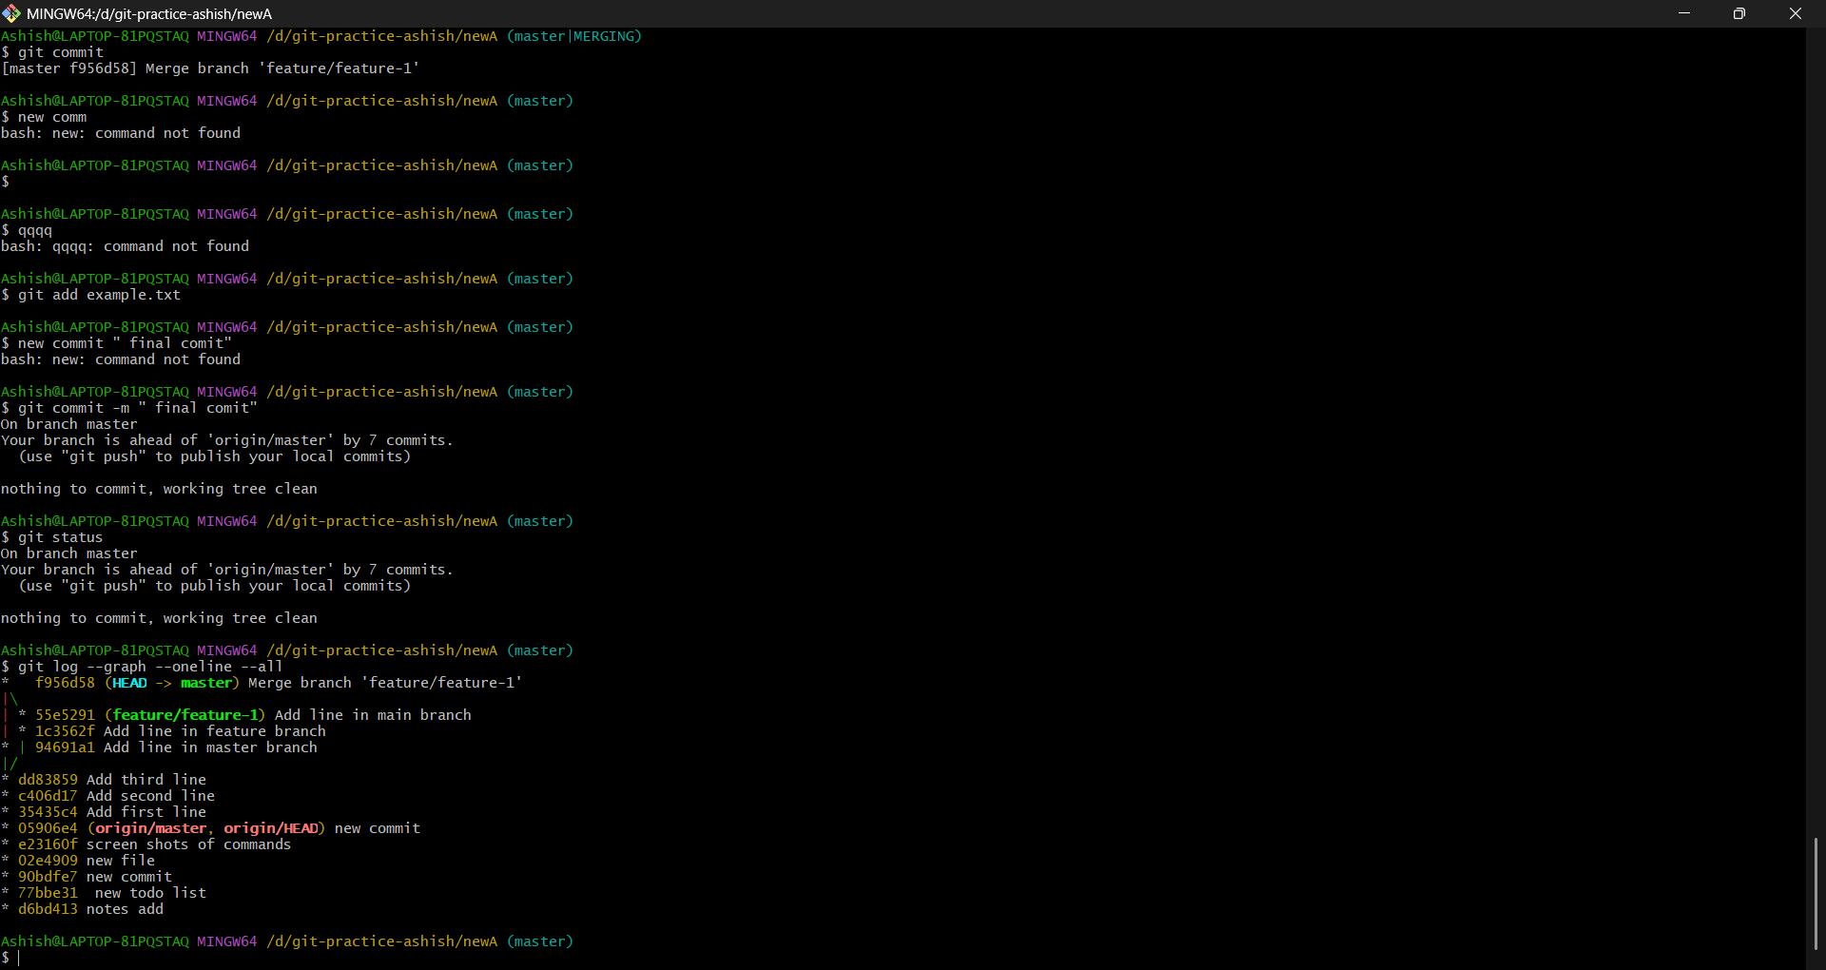This screenshot has width=1826, height=970.
Task: Click the red origin/HEAD ref label
Action: tap(271, 828)
